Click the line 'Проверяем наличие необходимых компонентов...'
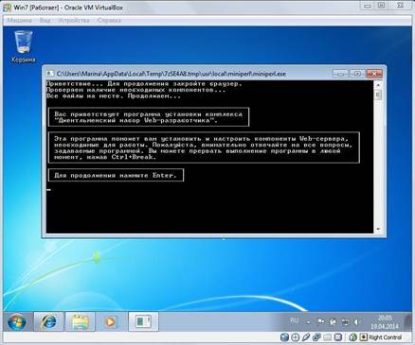This screenshot has width=415, height=345. point(135,90)
